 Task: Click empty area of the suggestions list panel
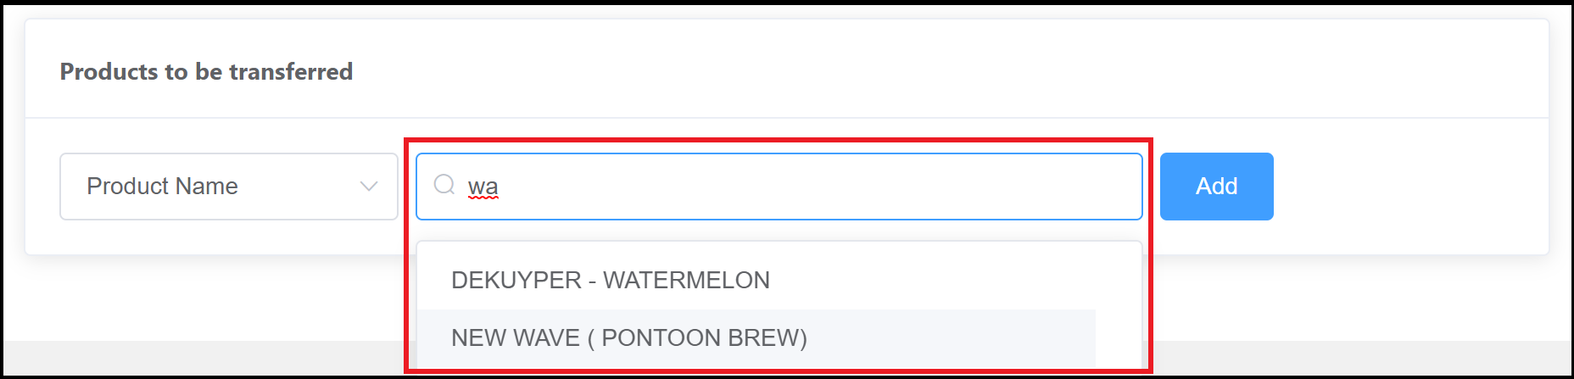point(975,280)
